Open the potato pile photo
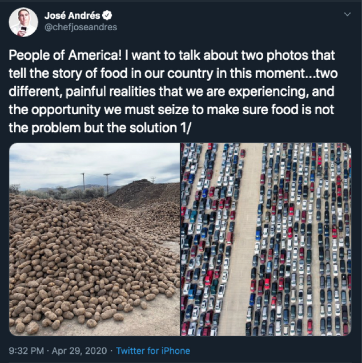 click(94, 239)
